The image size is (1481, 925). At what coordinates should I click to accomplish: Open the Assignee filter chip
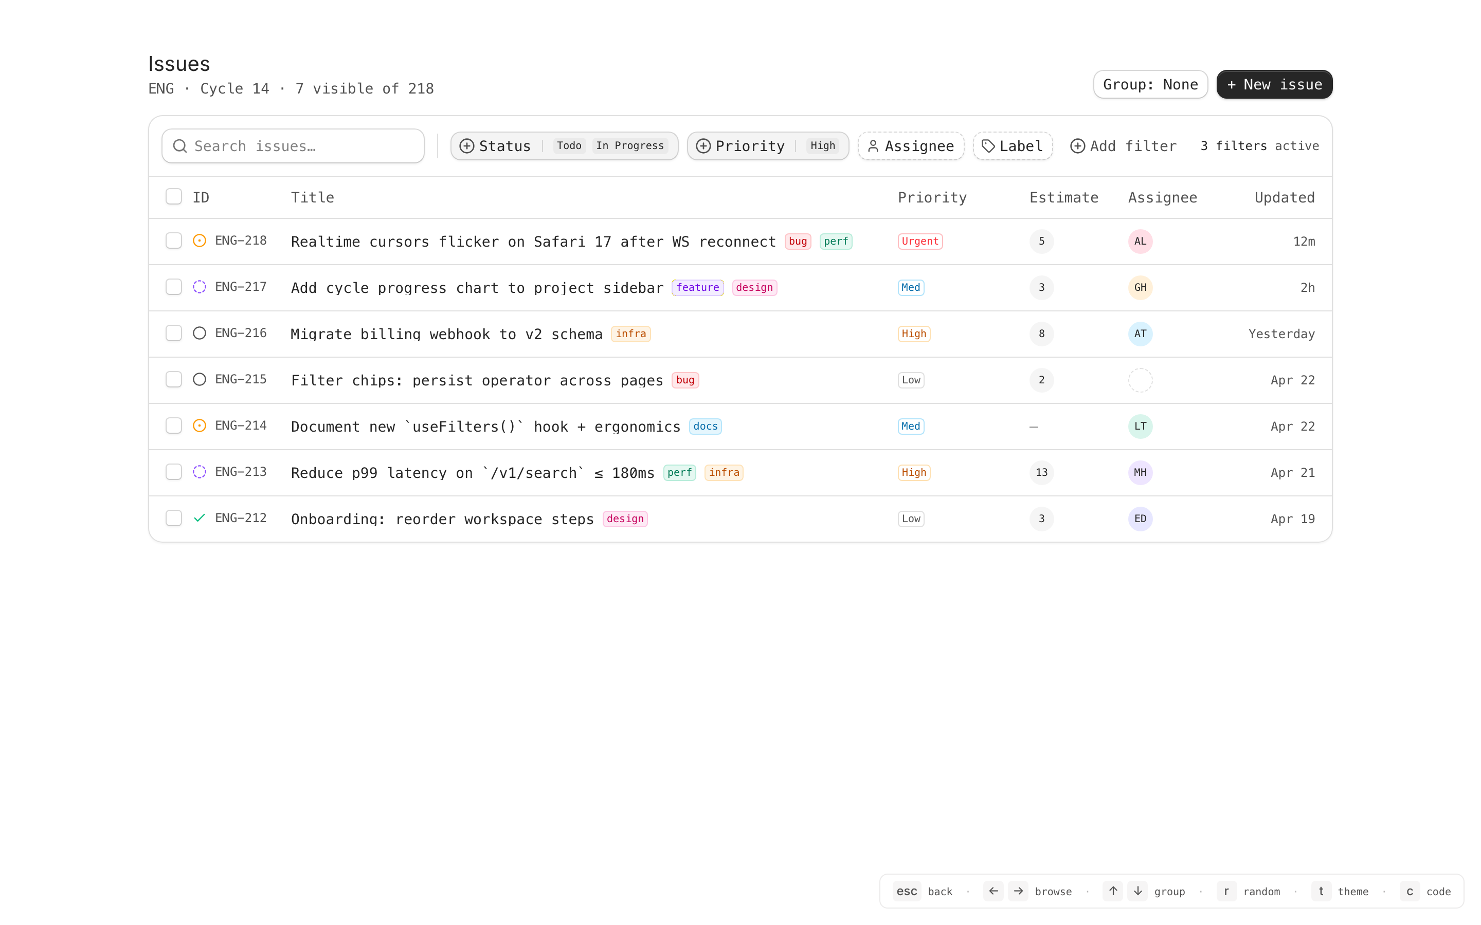(911, 146)
